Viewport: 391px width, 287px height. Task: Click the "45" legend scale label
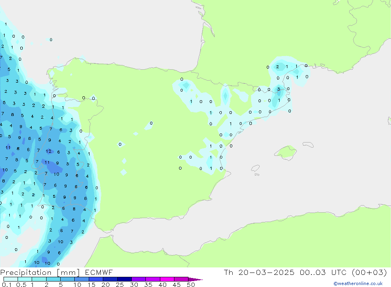[x=177, y=285]
